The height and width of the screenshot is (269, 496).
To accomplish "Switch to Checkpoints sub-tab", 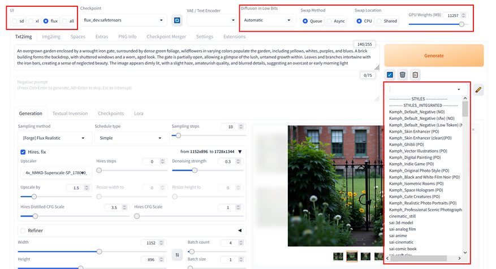I will 111,114.
